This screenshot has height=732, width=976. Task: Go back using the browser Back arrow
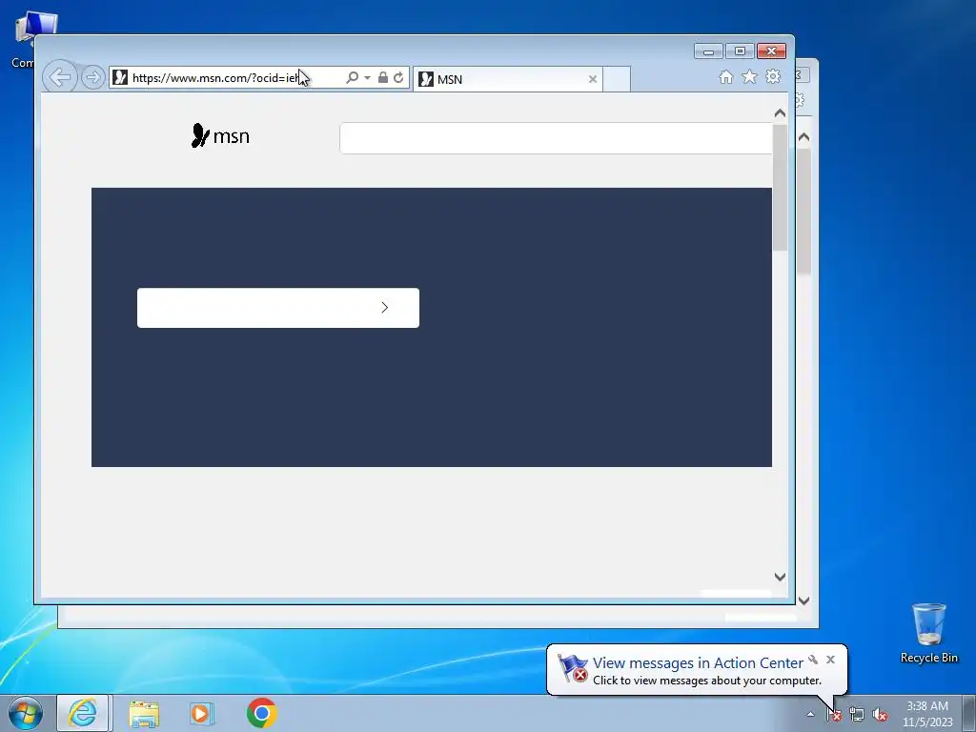[60, 77]
